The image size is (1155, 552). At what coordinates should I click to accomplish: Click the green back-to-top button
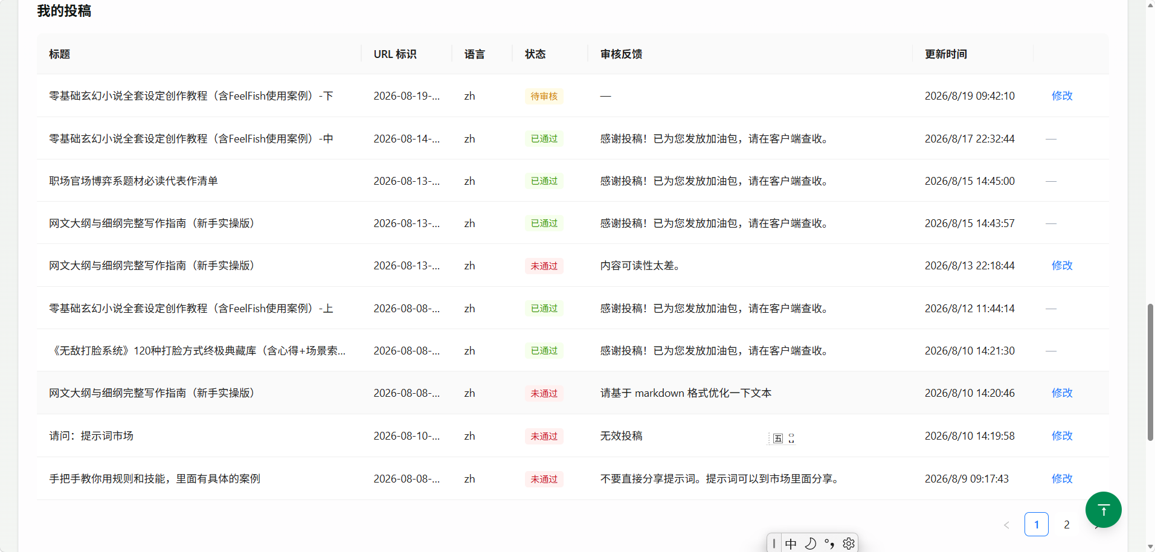[x=1103, y=510]
